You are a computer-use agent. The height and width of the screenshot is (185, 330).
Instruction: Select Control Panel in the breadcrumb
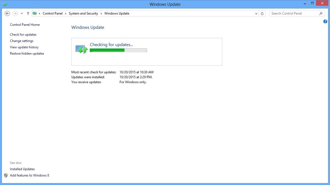pos(53,13)
